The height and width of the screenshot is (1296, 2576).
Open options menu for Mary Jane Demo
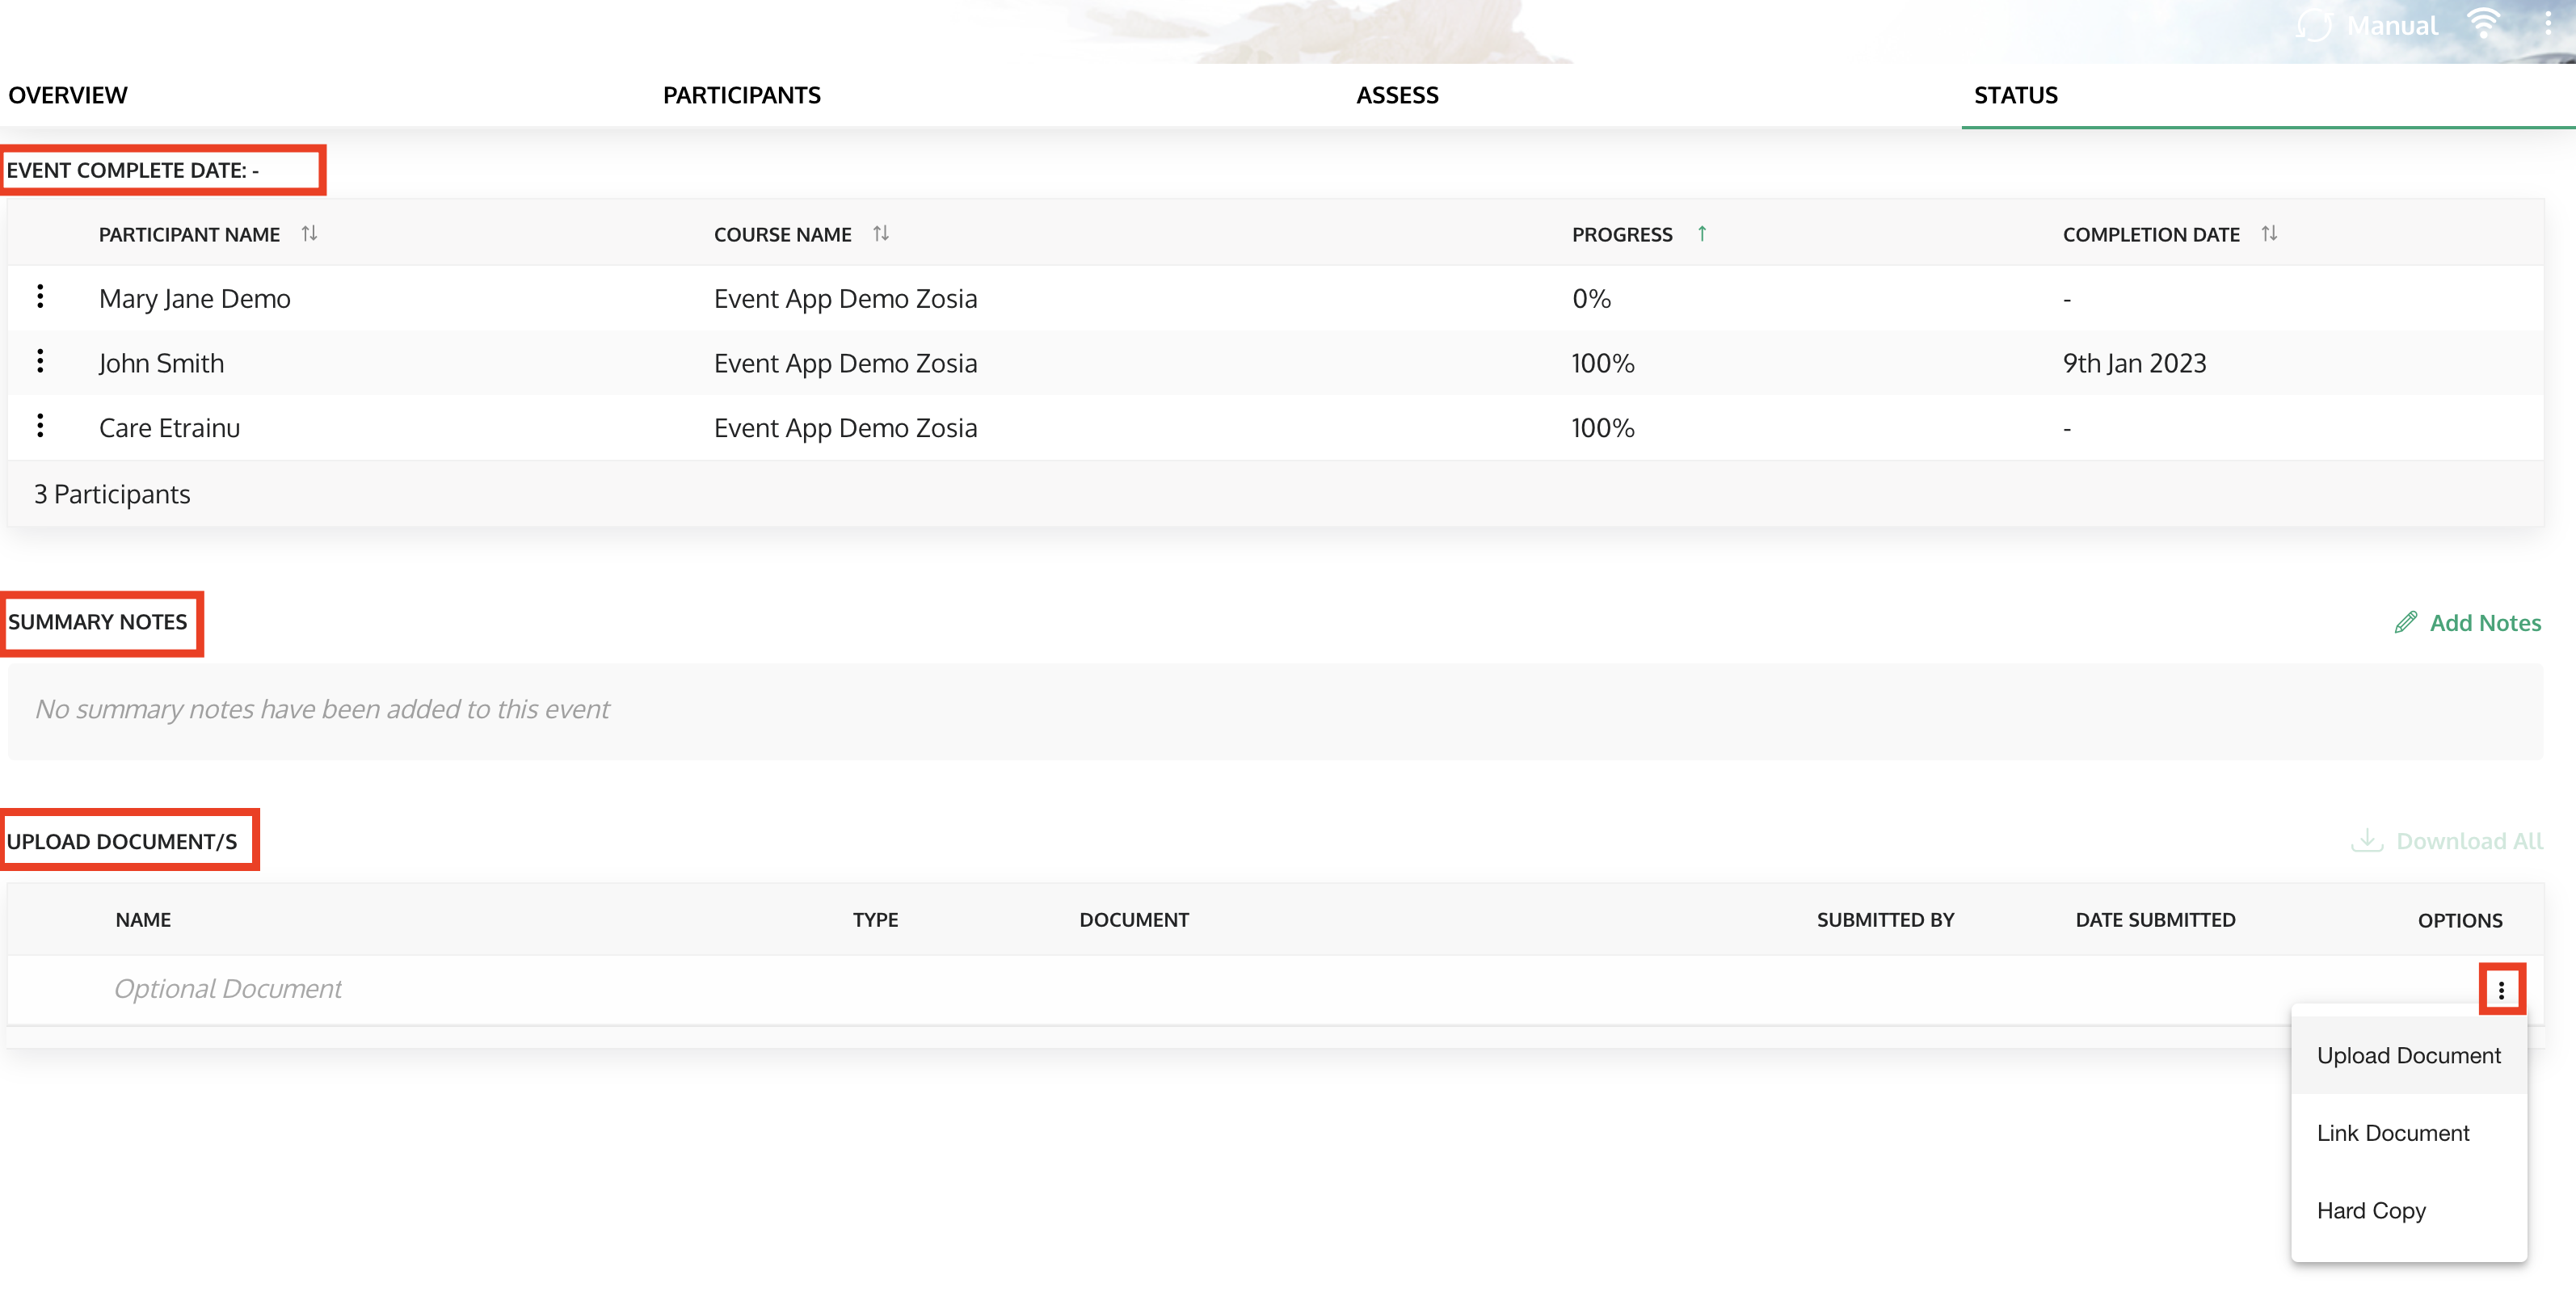point(40,296)
